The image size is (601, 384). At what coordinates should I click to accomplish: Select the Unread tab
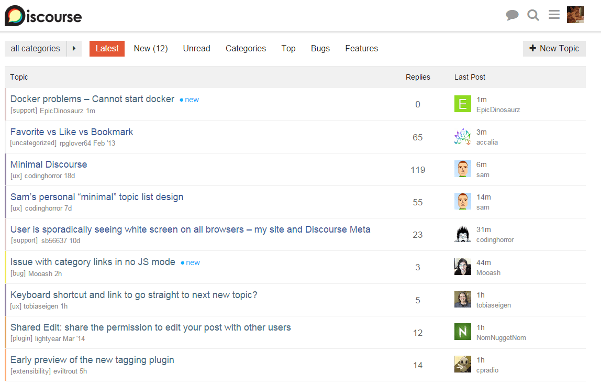point(196,49)
